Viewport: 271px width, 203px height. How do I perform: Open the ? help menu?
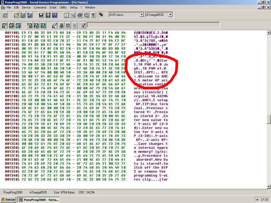tap(81, 7)
